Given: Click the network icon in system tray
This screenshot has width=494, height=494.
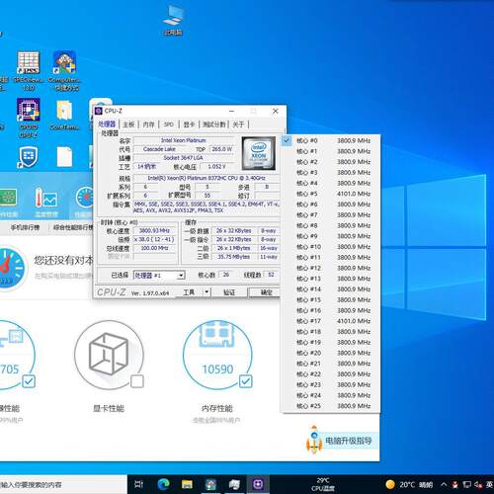Looking at the screenshot, I should 466,484.
